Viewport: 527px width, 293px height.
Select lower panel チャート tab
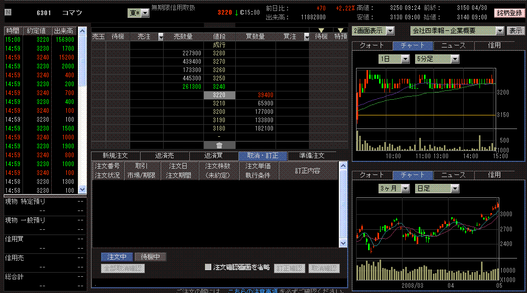pyautogui.click(x=413, y=175)
